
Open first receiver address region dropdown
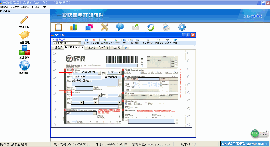[82, 103]
